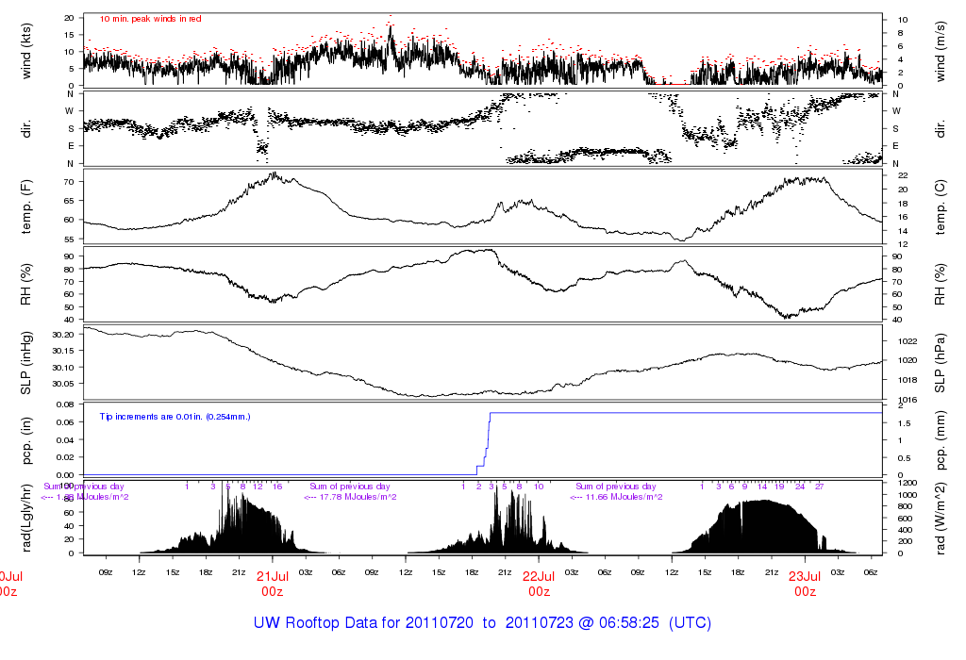
Task: Select the 'wind (kts)' axis label
Action: (x=25, y=51)
